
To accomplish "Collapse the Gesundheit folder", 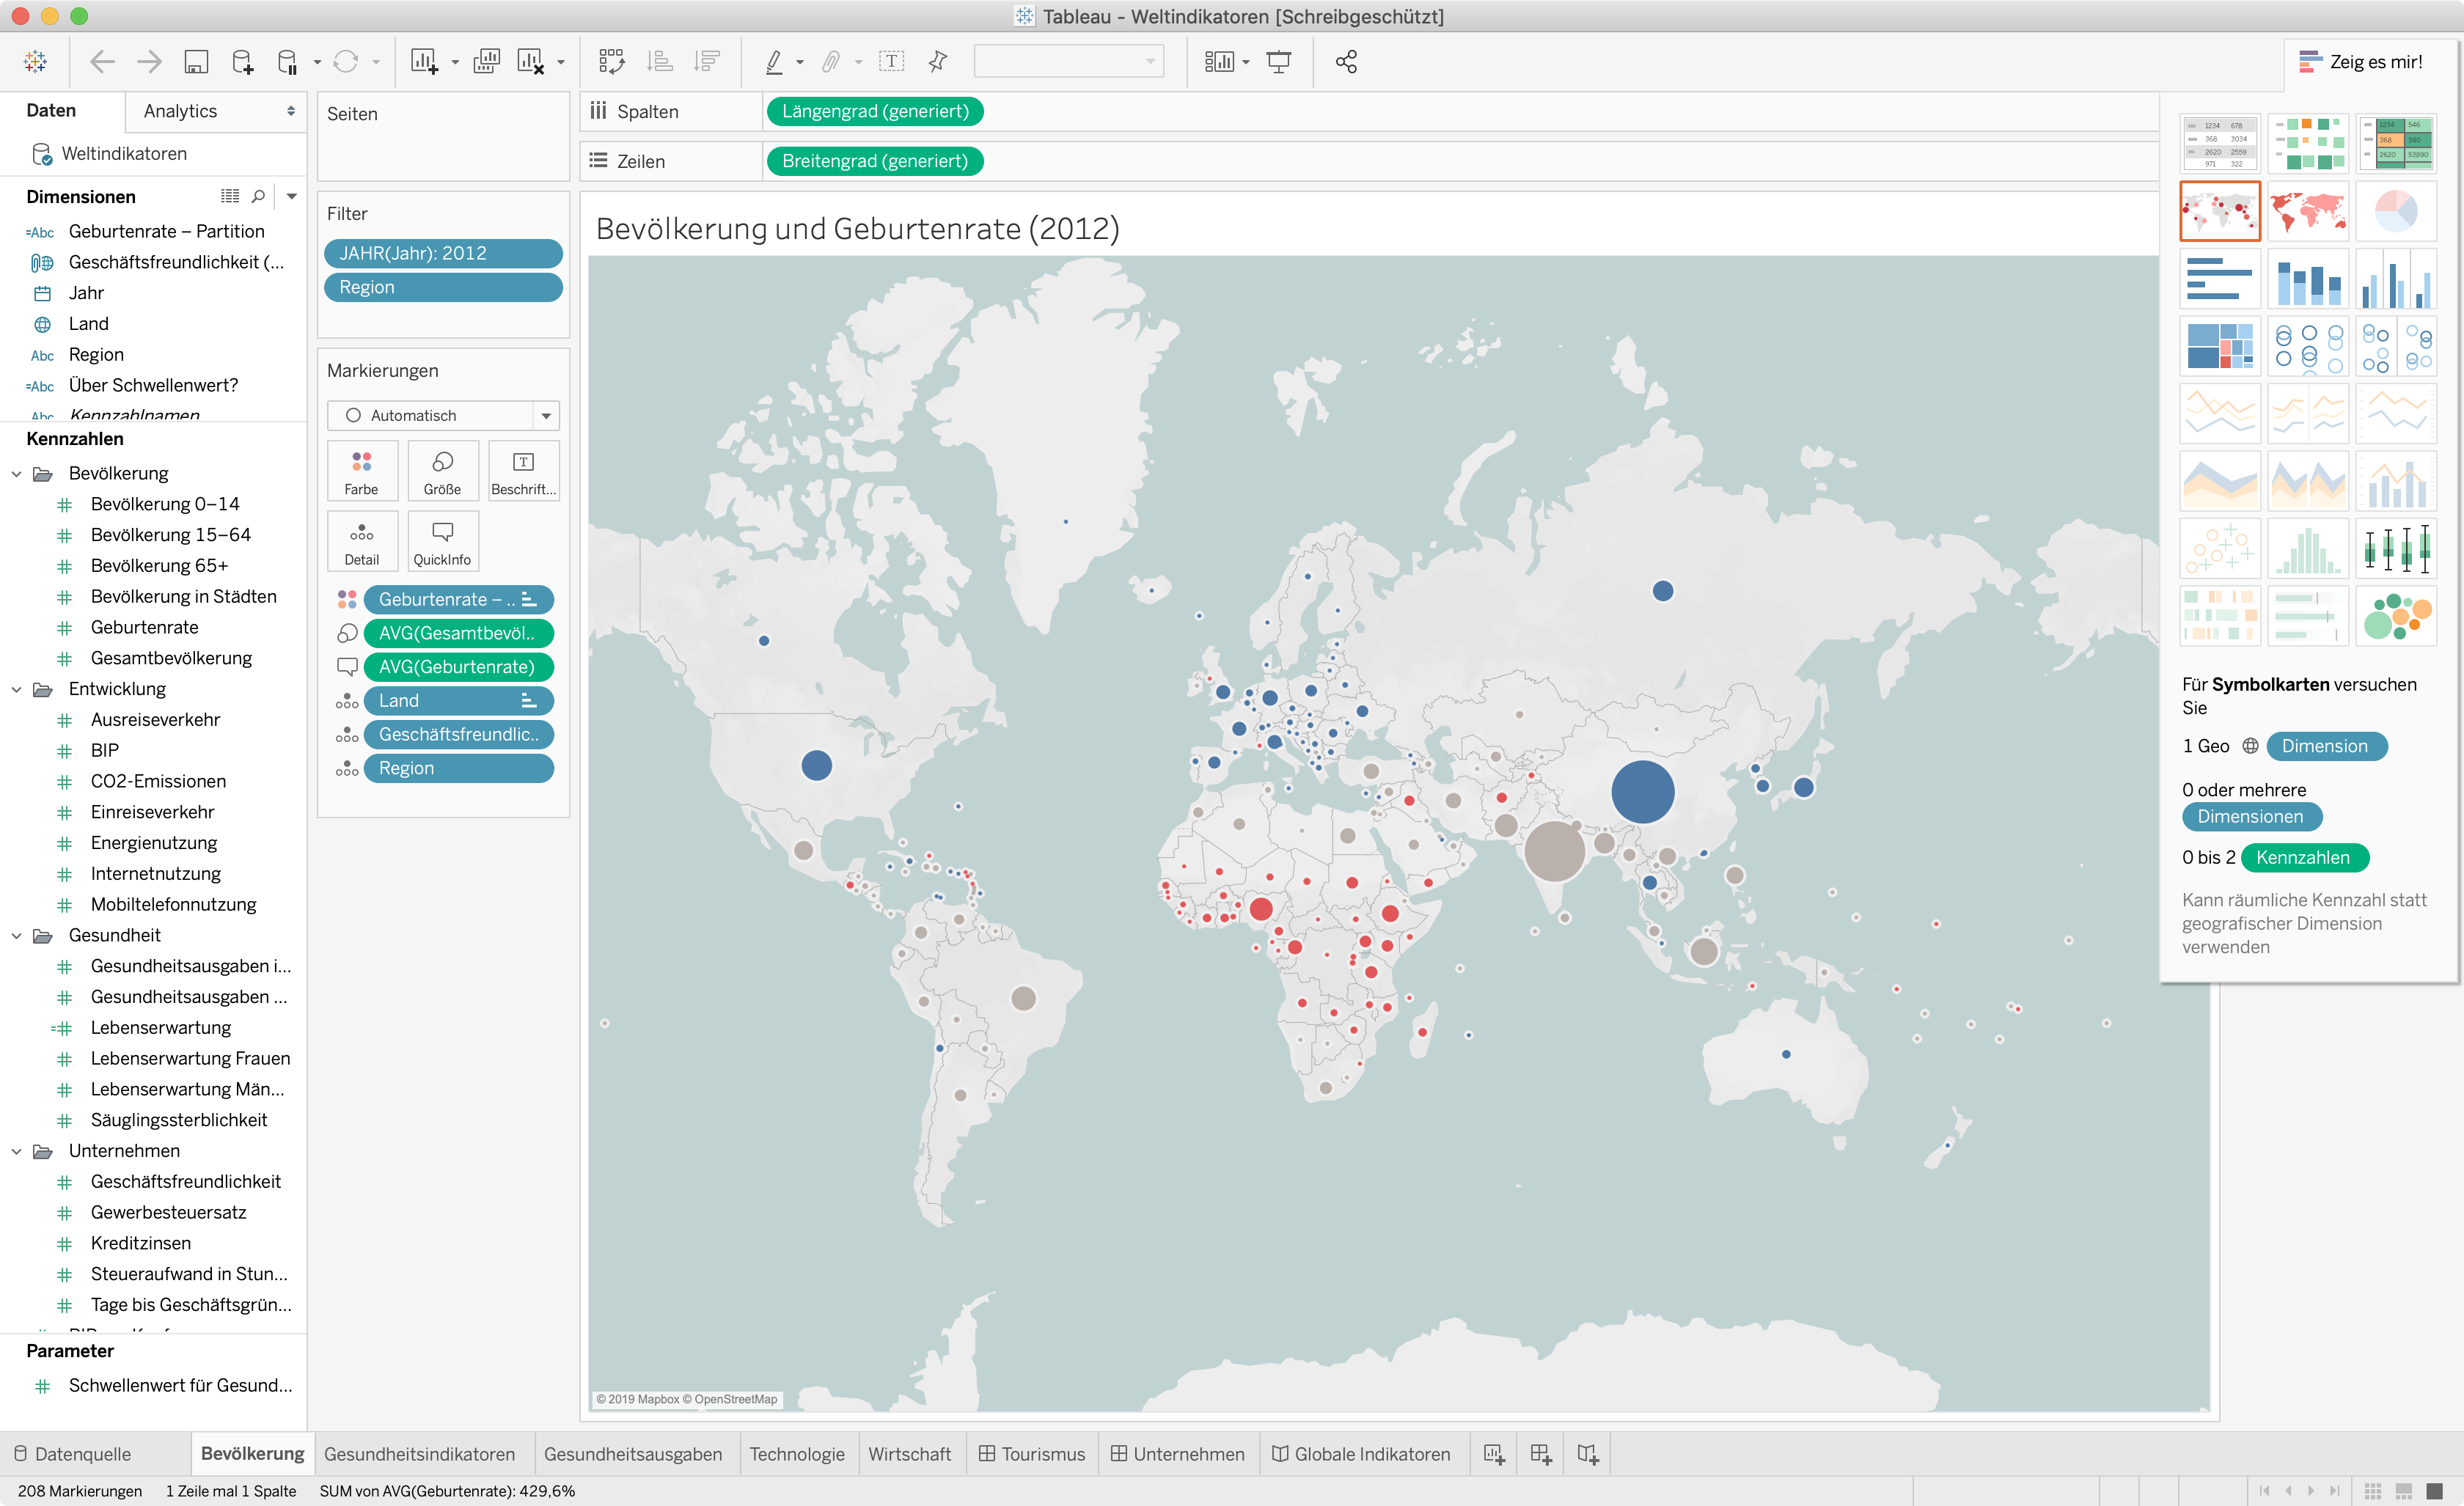I will click(x=17, y=936).
